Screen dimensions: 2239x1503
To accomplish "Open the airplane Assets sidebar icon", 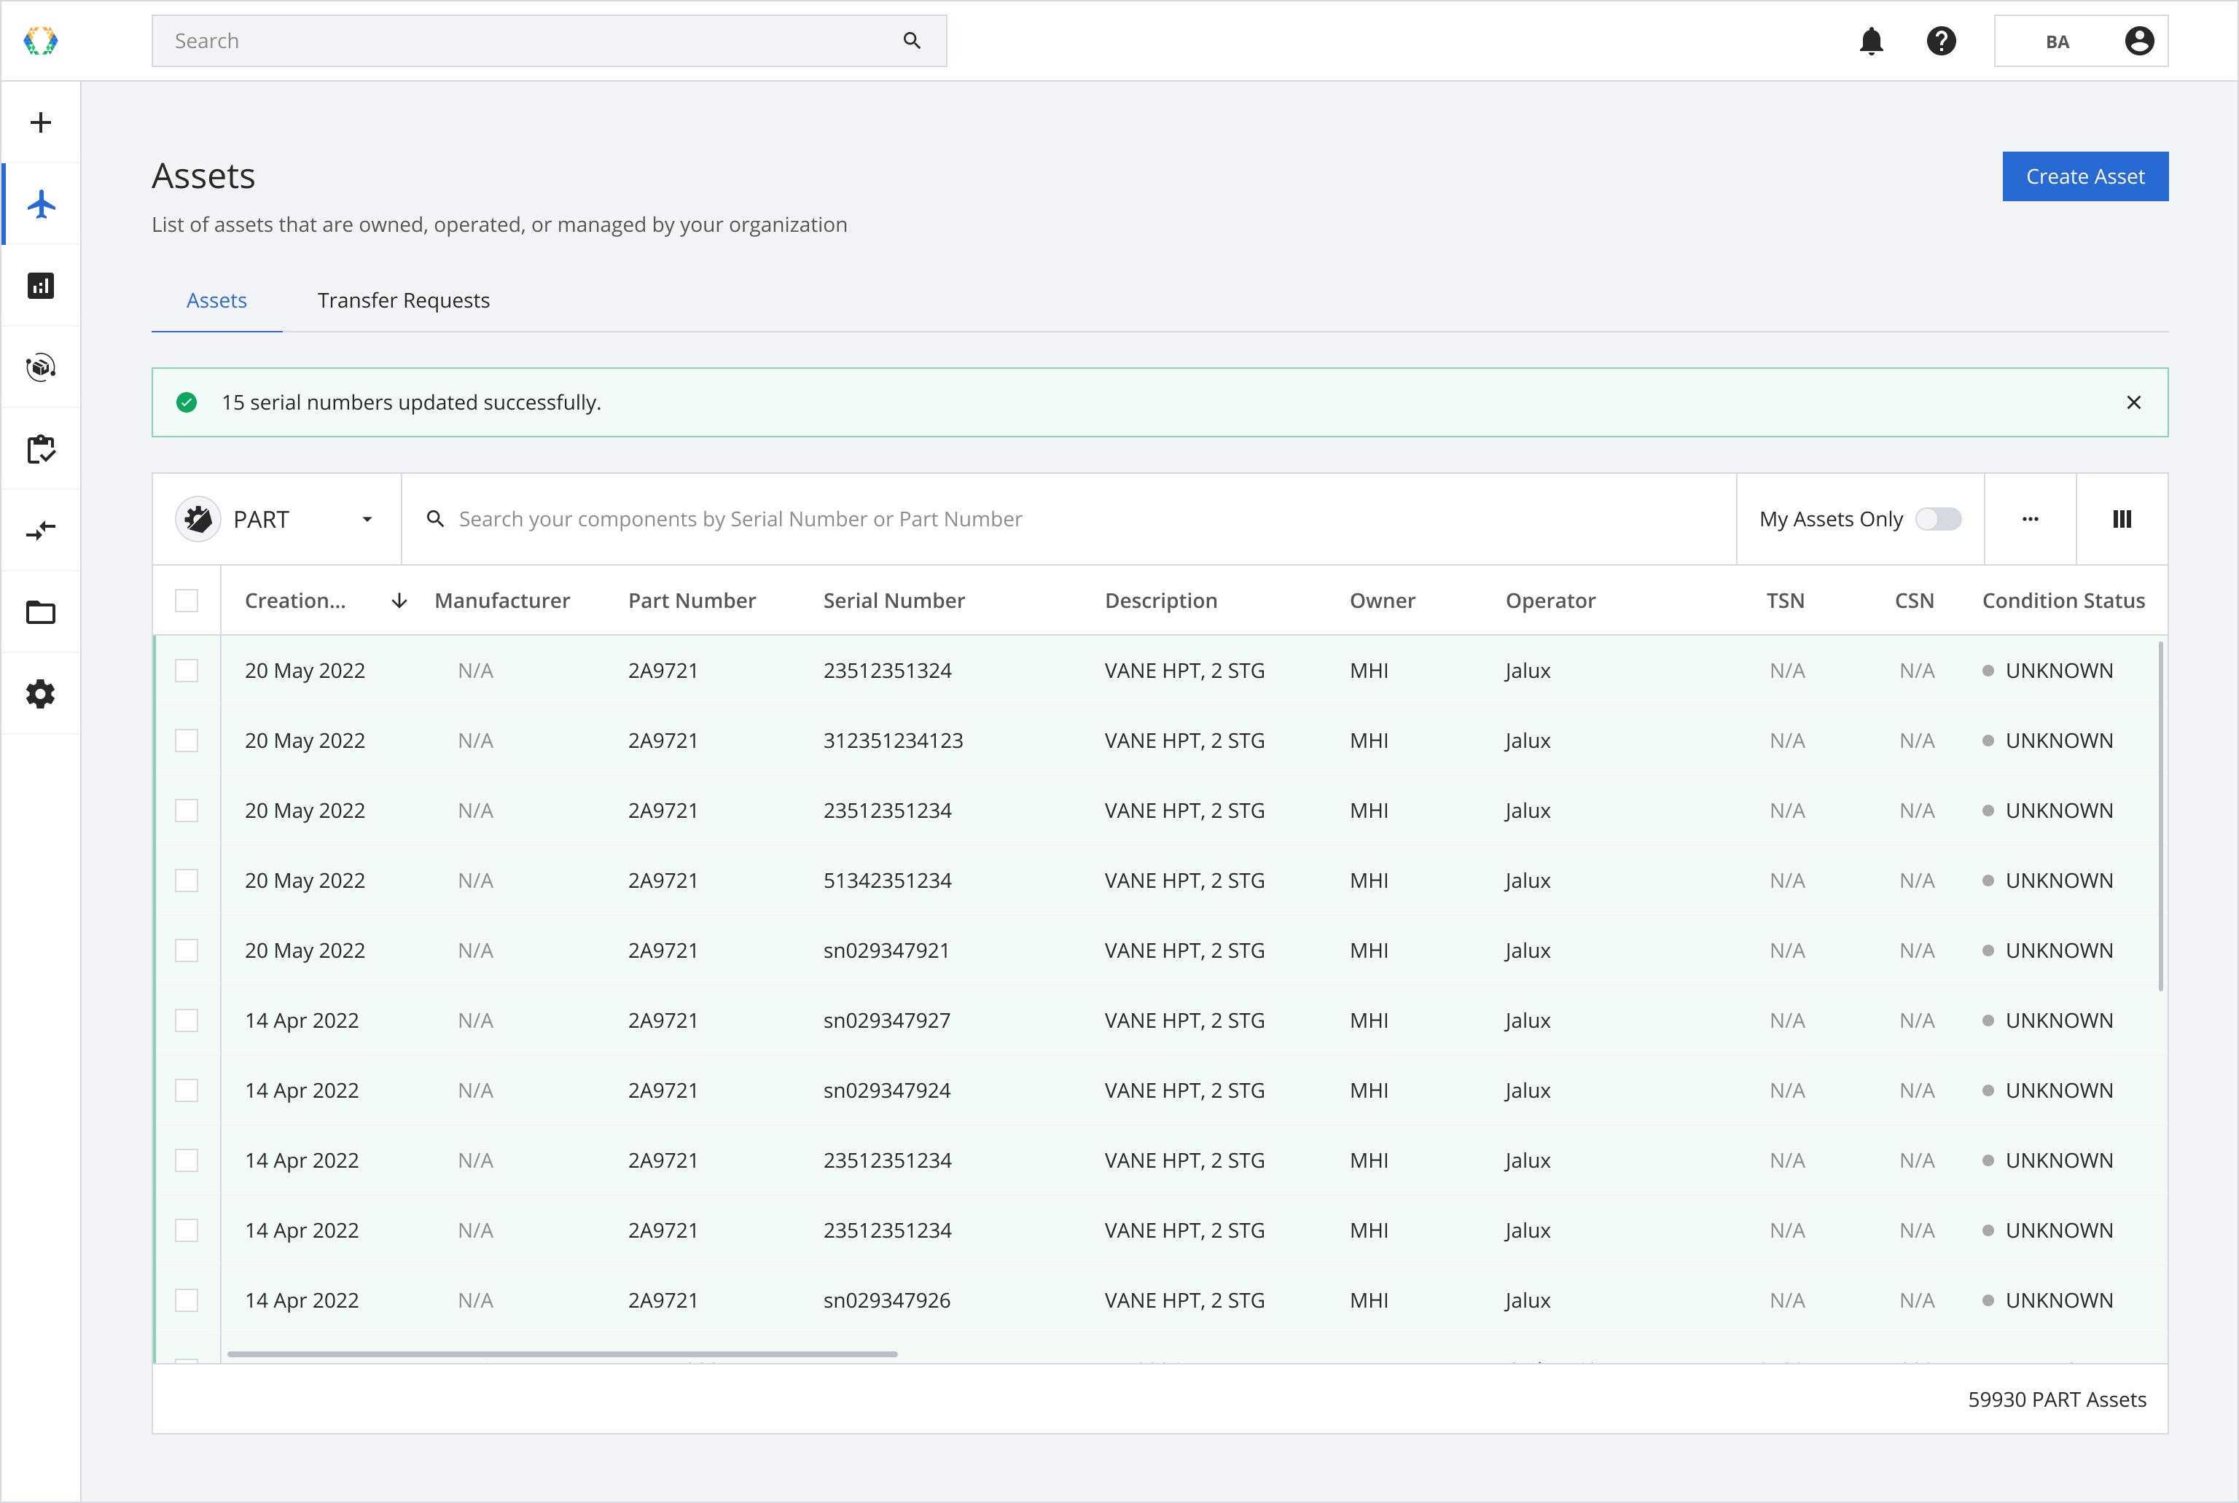I will click(x=40, y=204).
